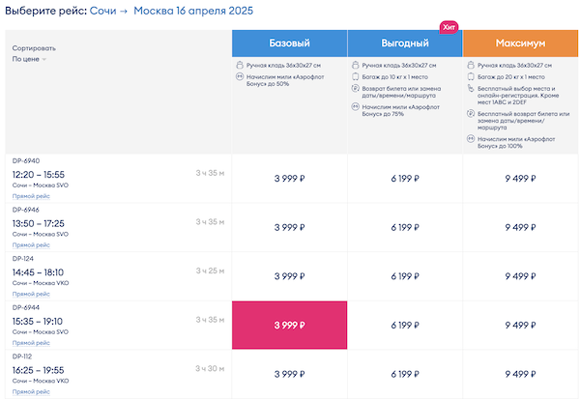Screen dimensions: 580x399
Task: Click miles bonus icon in Базовый column
Action: point(239,77)
